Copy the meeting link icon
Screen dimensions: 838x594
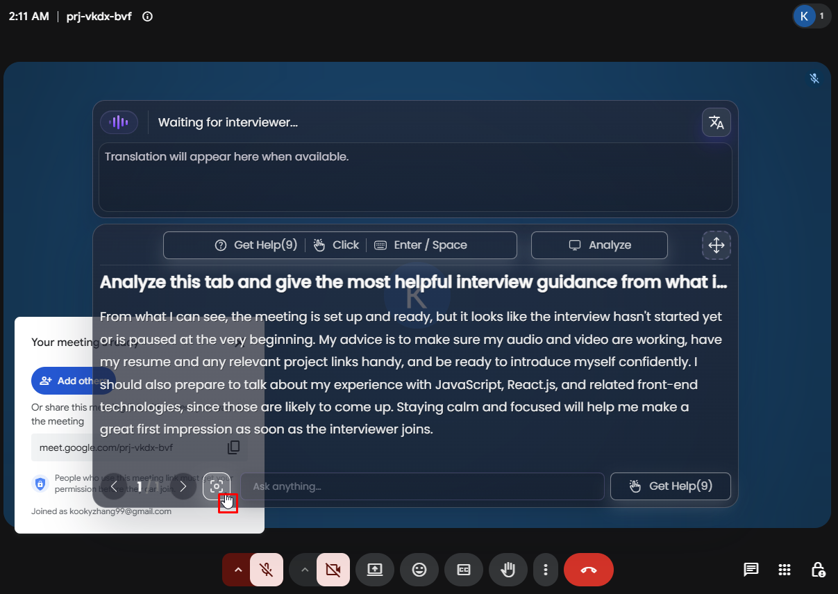coord(234,447)
